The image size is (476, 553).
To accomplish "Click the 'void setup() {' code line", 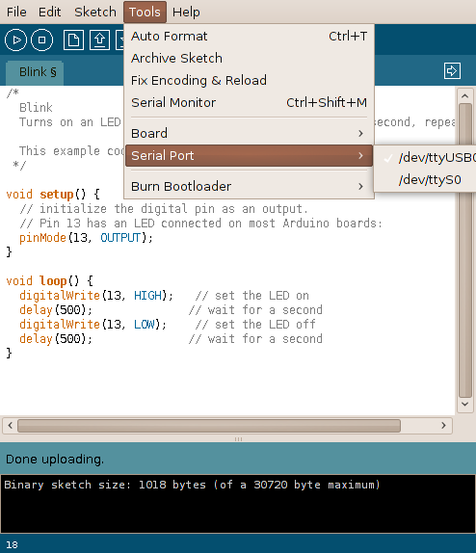I will (x=53, y=195).
